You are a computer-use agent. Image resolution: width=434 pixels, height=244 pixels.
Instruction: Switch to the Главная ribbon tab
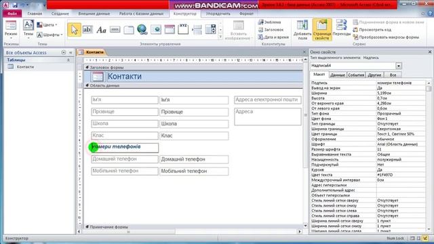pos(35,14)
